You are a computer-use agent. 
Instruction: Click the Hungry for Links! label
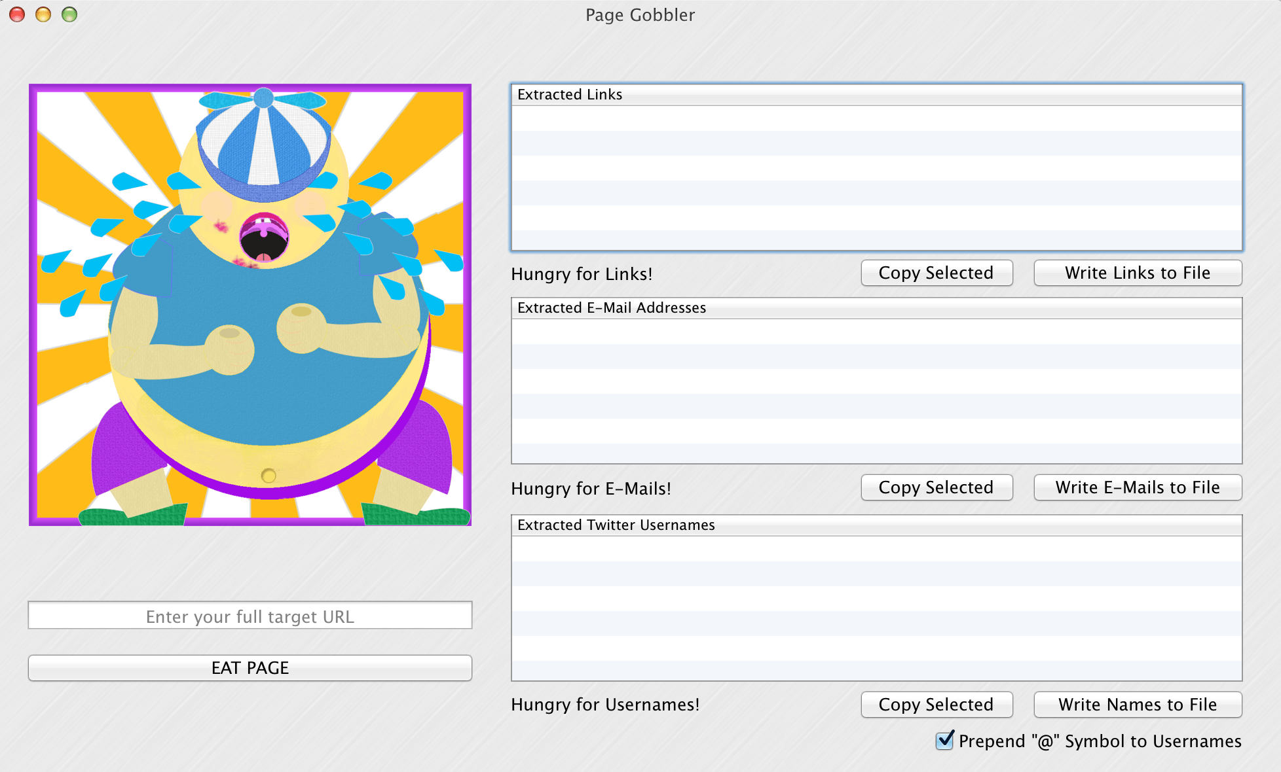point(582,274)
